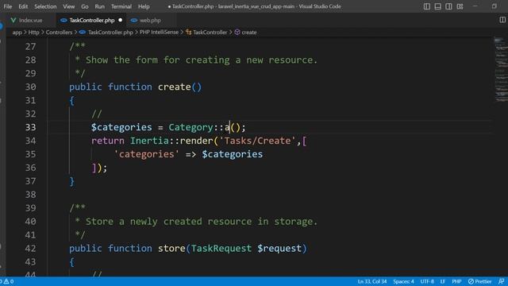Click the PHP file icon in breadcrumbs
The image size is (508, 286).
(83, 32)
